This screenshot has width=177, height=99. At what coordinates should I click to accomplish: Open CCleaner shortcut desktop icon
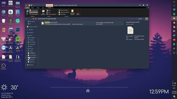tap(11, 40)
